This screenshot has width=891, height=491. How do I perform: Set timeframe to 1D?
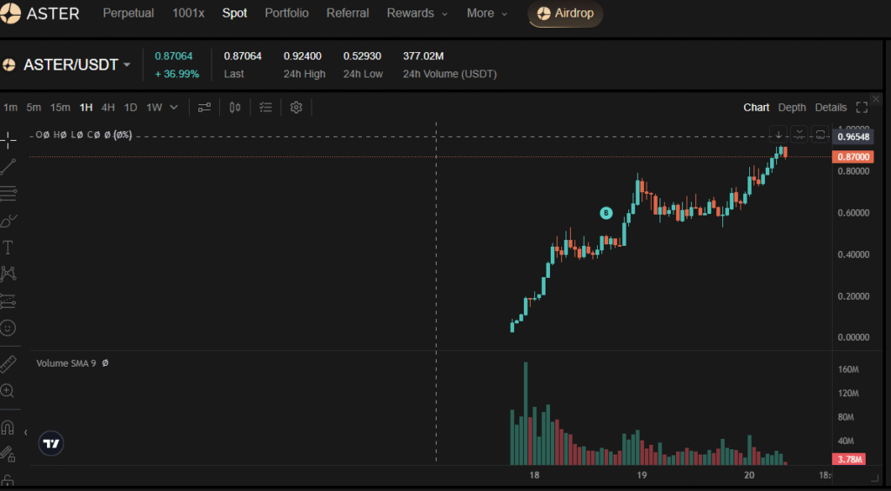[131, 107]
